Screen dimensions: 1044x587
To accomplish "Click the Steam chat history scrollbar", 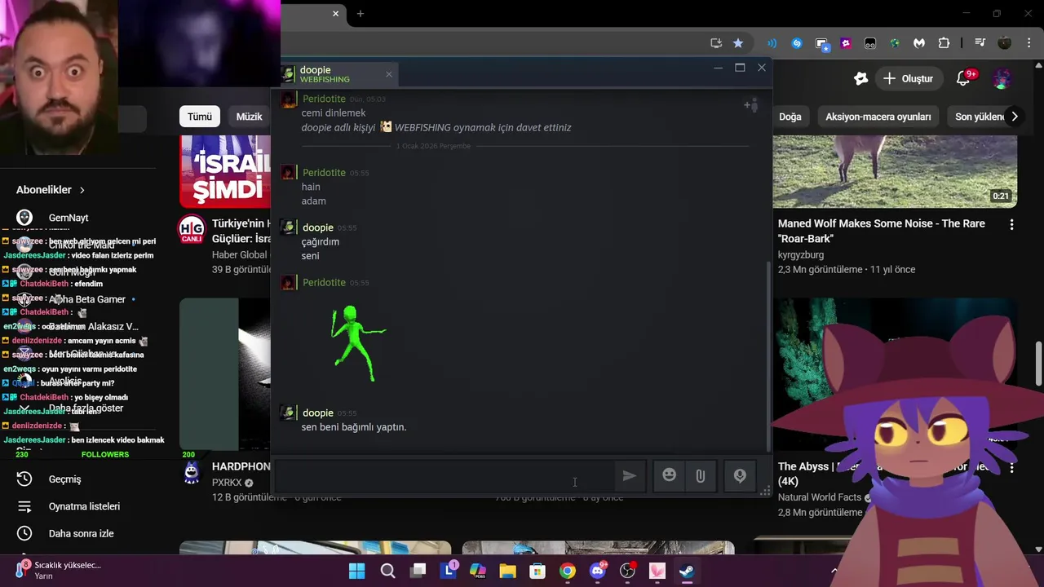I will pyautogui.click(x=768, y=357).
